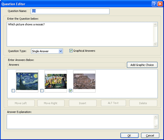Click the Insert button

pyautogui.click(x=83, y=103)
